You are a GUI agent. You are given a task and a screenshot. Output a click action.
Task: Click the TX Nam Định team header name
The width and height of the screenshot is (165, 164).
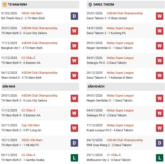click(x=18, y=5)
